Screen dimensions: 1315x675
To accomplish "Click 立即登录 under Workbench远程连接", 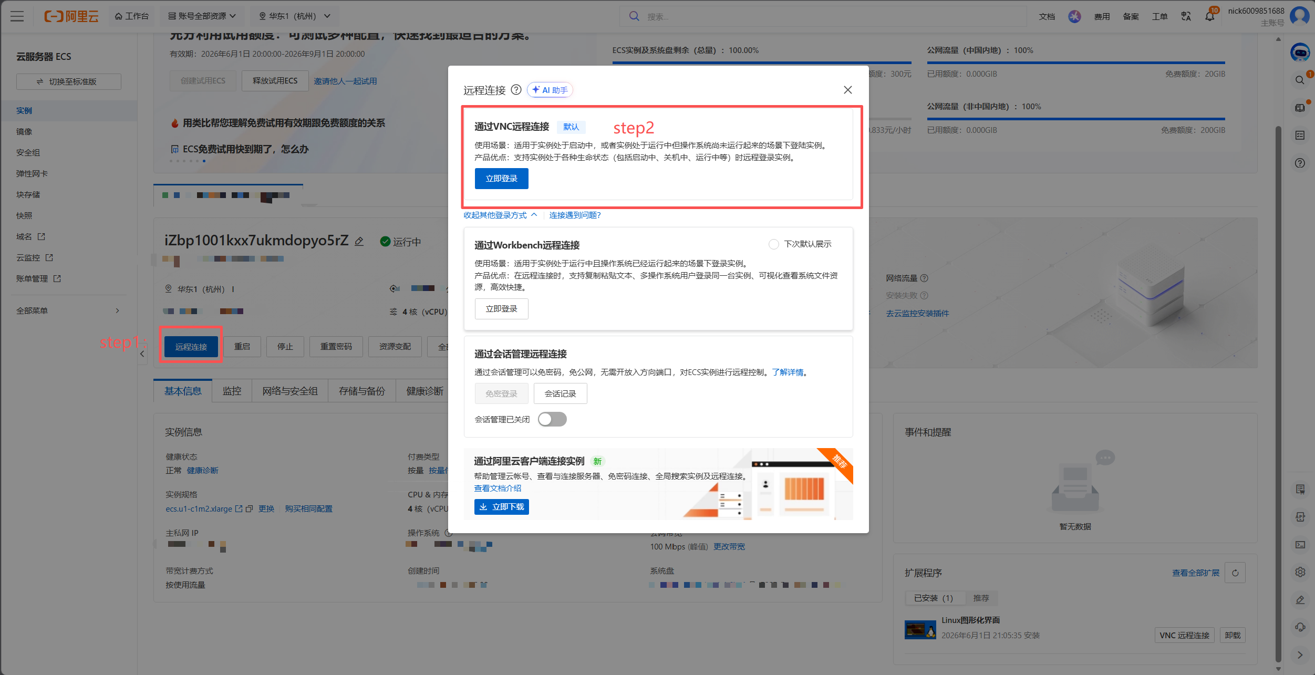I will click(502, 309).
